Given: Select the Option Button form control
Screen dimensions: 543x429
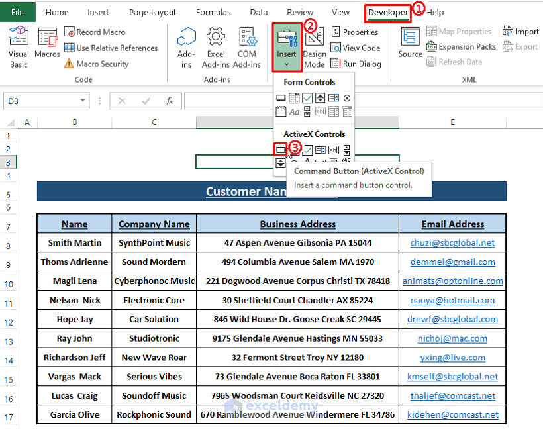Looking at the screenshot, I should tap(347, 97).
